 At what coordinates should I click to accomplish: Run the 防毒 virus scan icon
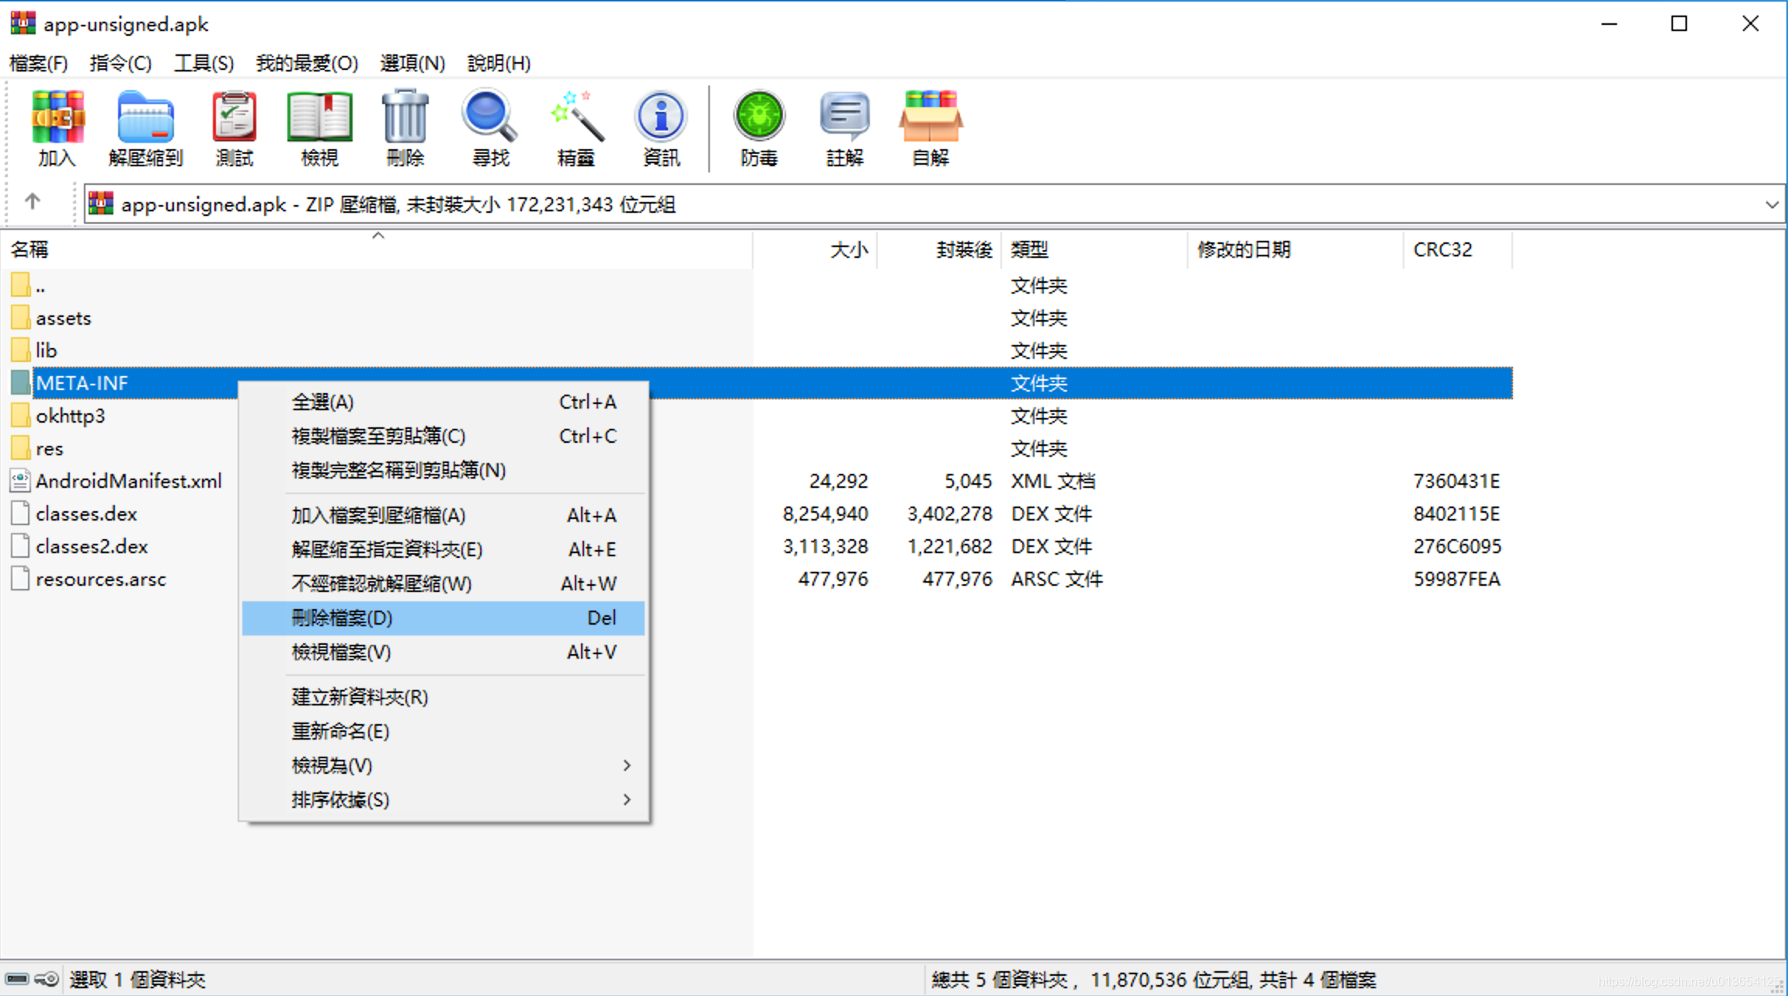coord(759,127)
